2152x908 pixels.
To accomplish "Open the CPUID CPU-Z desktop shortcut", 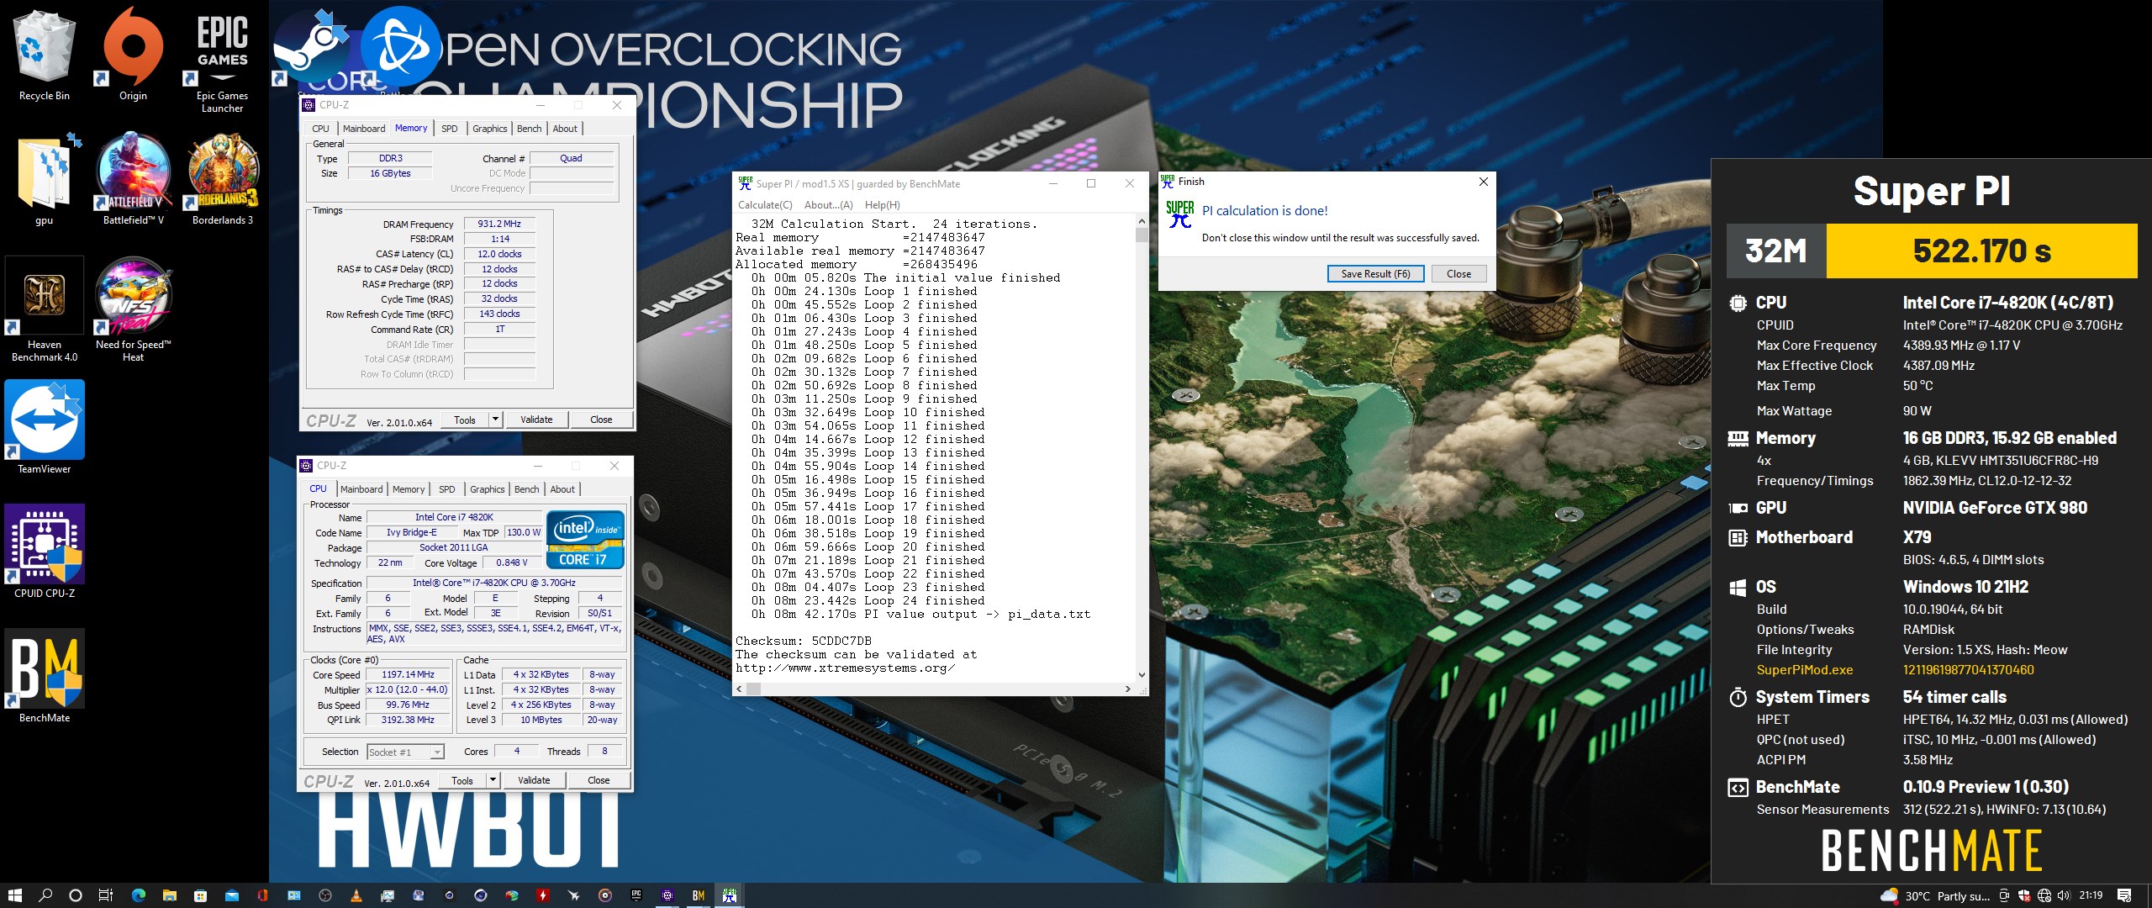I will pyautogui.click(x=45, y=552).
